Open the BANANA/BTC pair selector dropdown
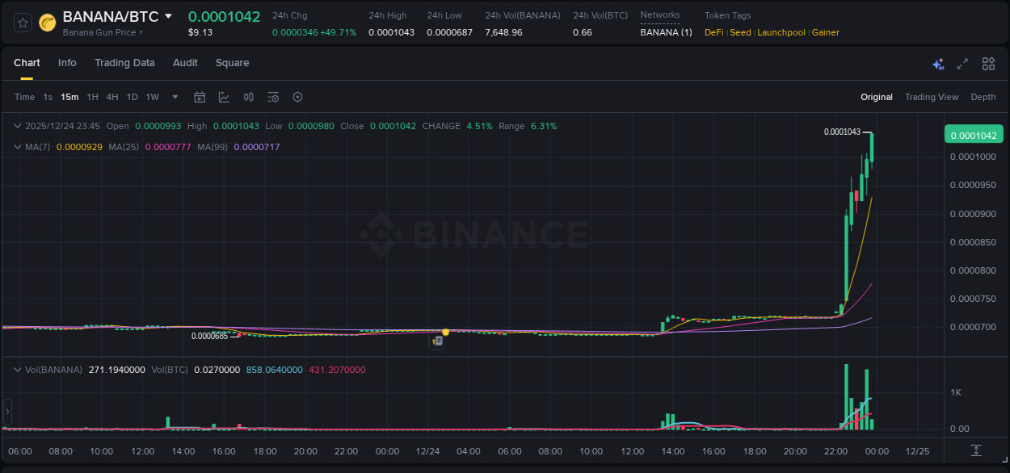 point(167,15)
